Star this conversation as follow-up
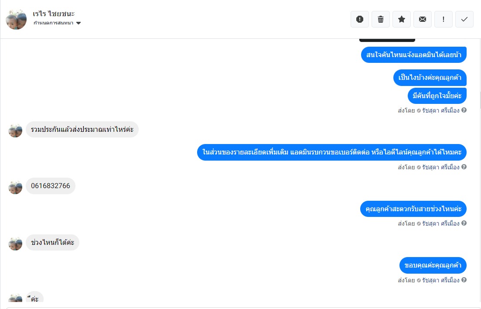This screenshot has height=309, width=481. [x=402, y=19]
